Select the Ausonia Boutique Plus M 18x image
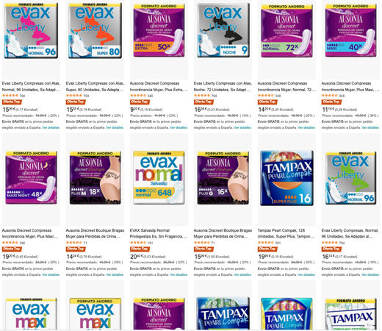 click(x=95, y=178)
